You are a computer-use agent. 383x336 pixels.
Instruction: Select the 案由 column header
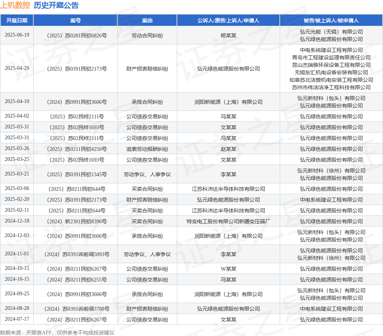pos(147,21)
